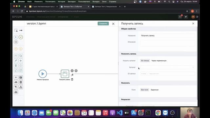Choose 'Все поля' fields option
Screen dimensions: 210x118
point(145,90)
